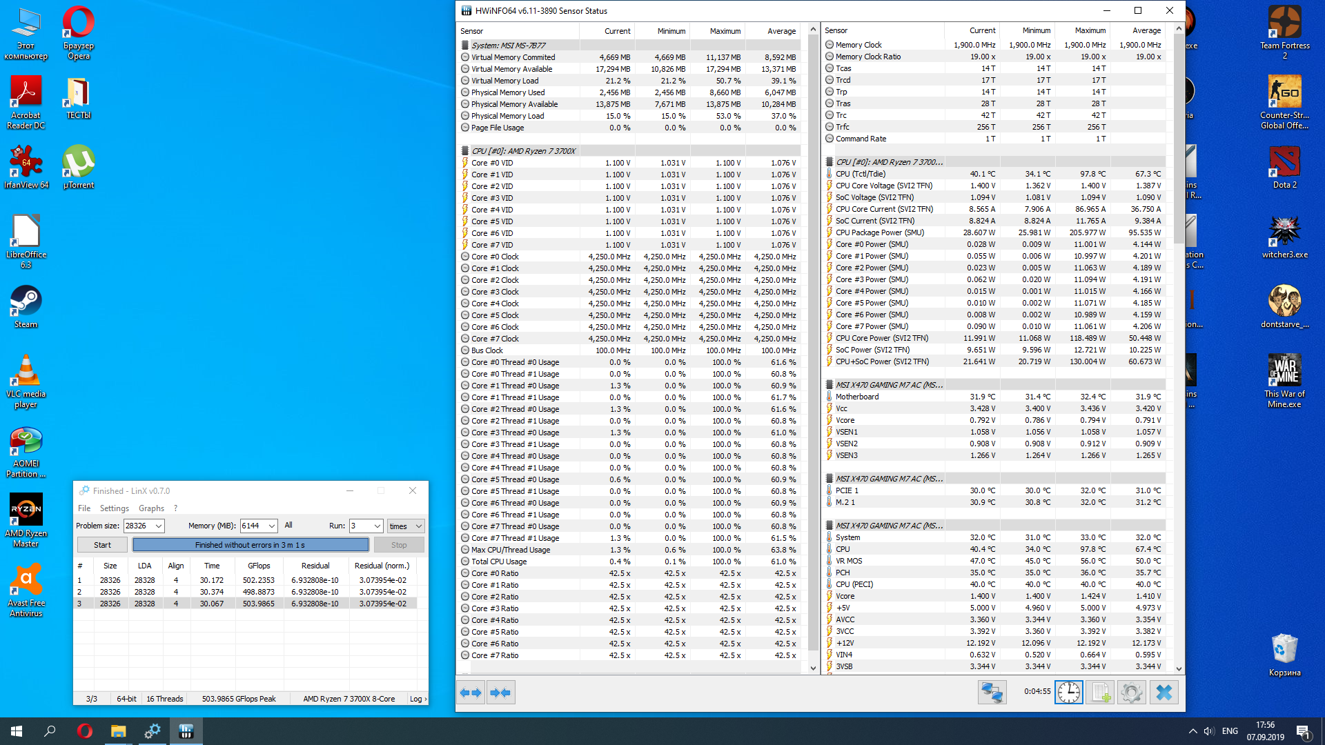Open the Settings menu in LinX

coord(114,508)
